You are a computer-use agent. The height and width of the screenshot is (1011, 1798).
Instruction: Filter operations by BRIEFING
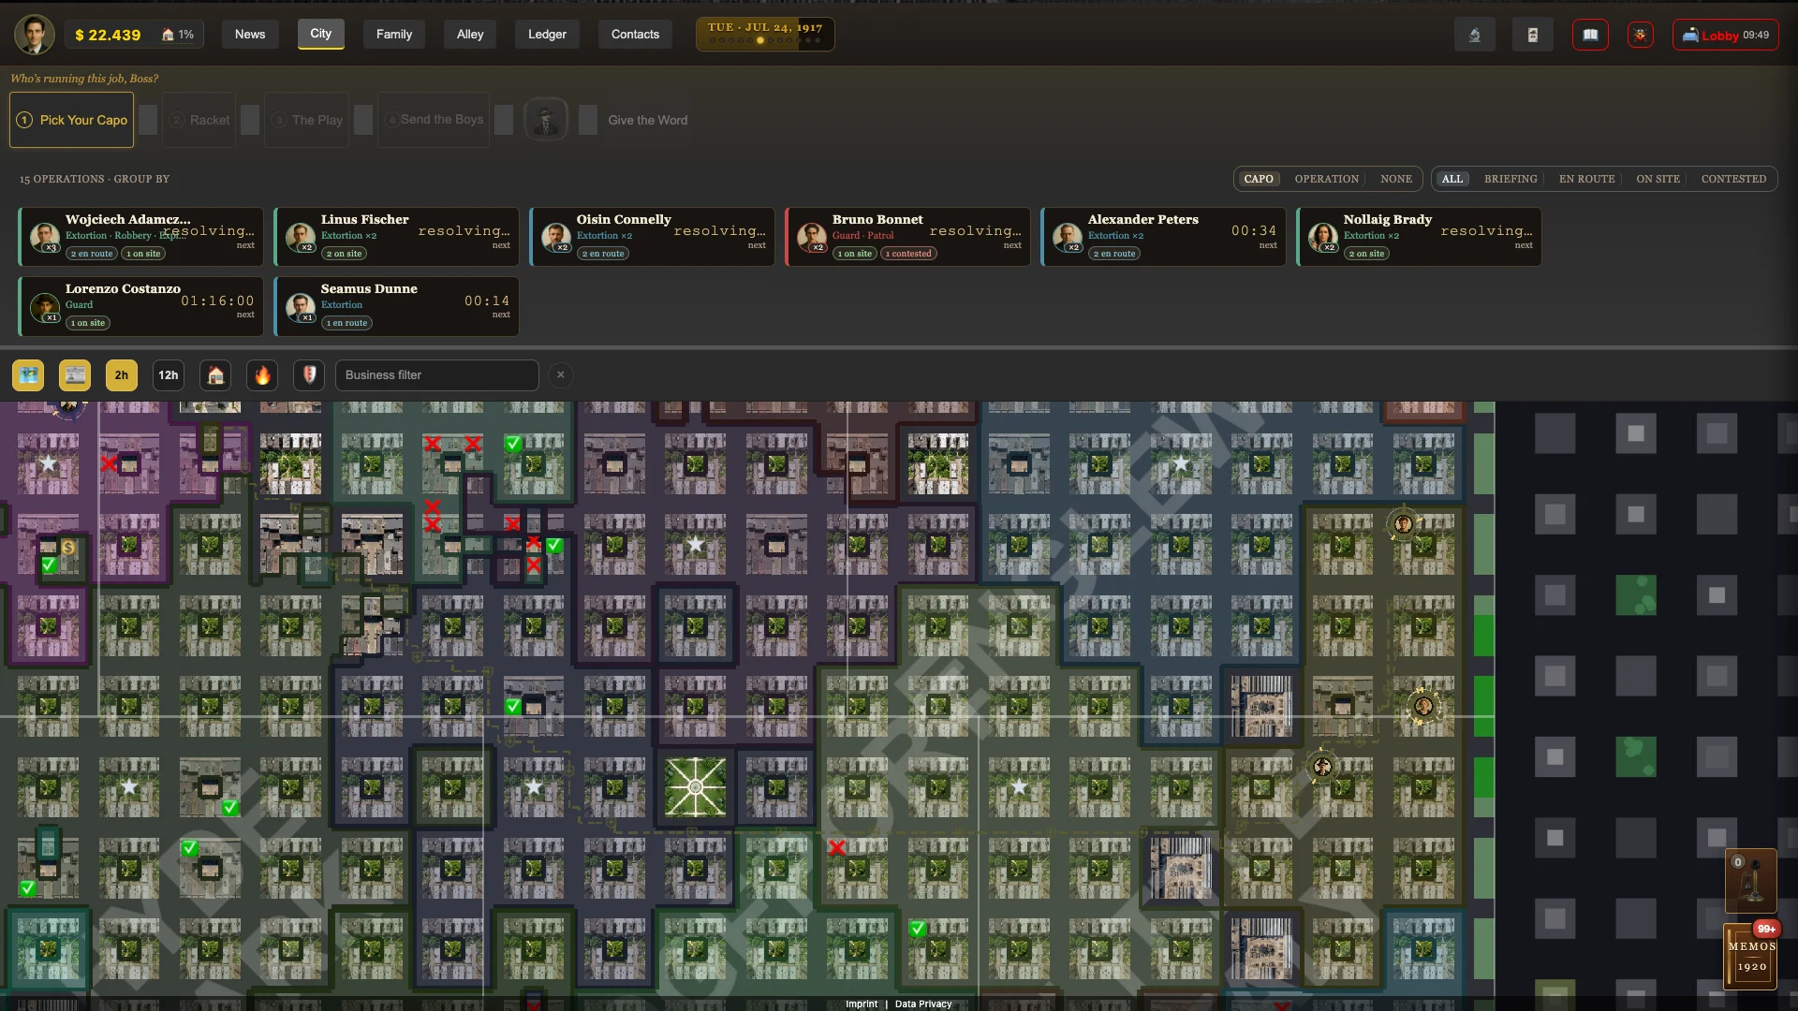(1511, 179)
